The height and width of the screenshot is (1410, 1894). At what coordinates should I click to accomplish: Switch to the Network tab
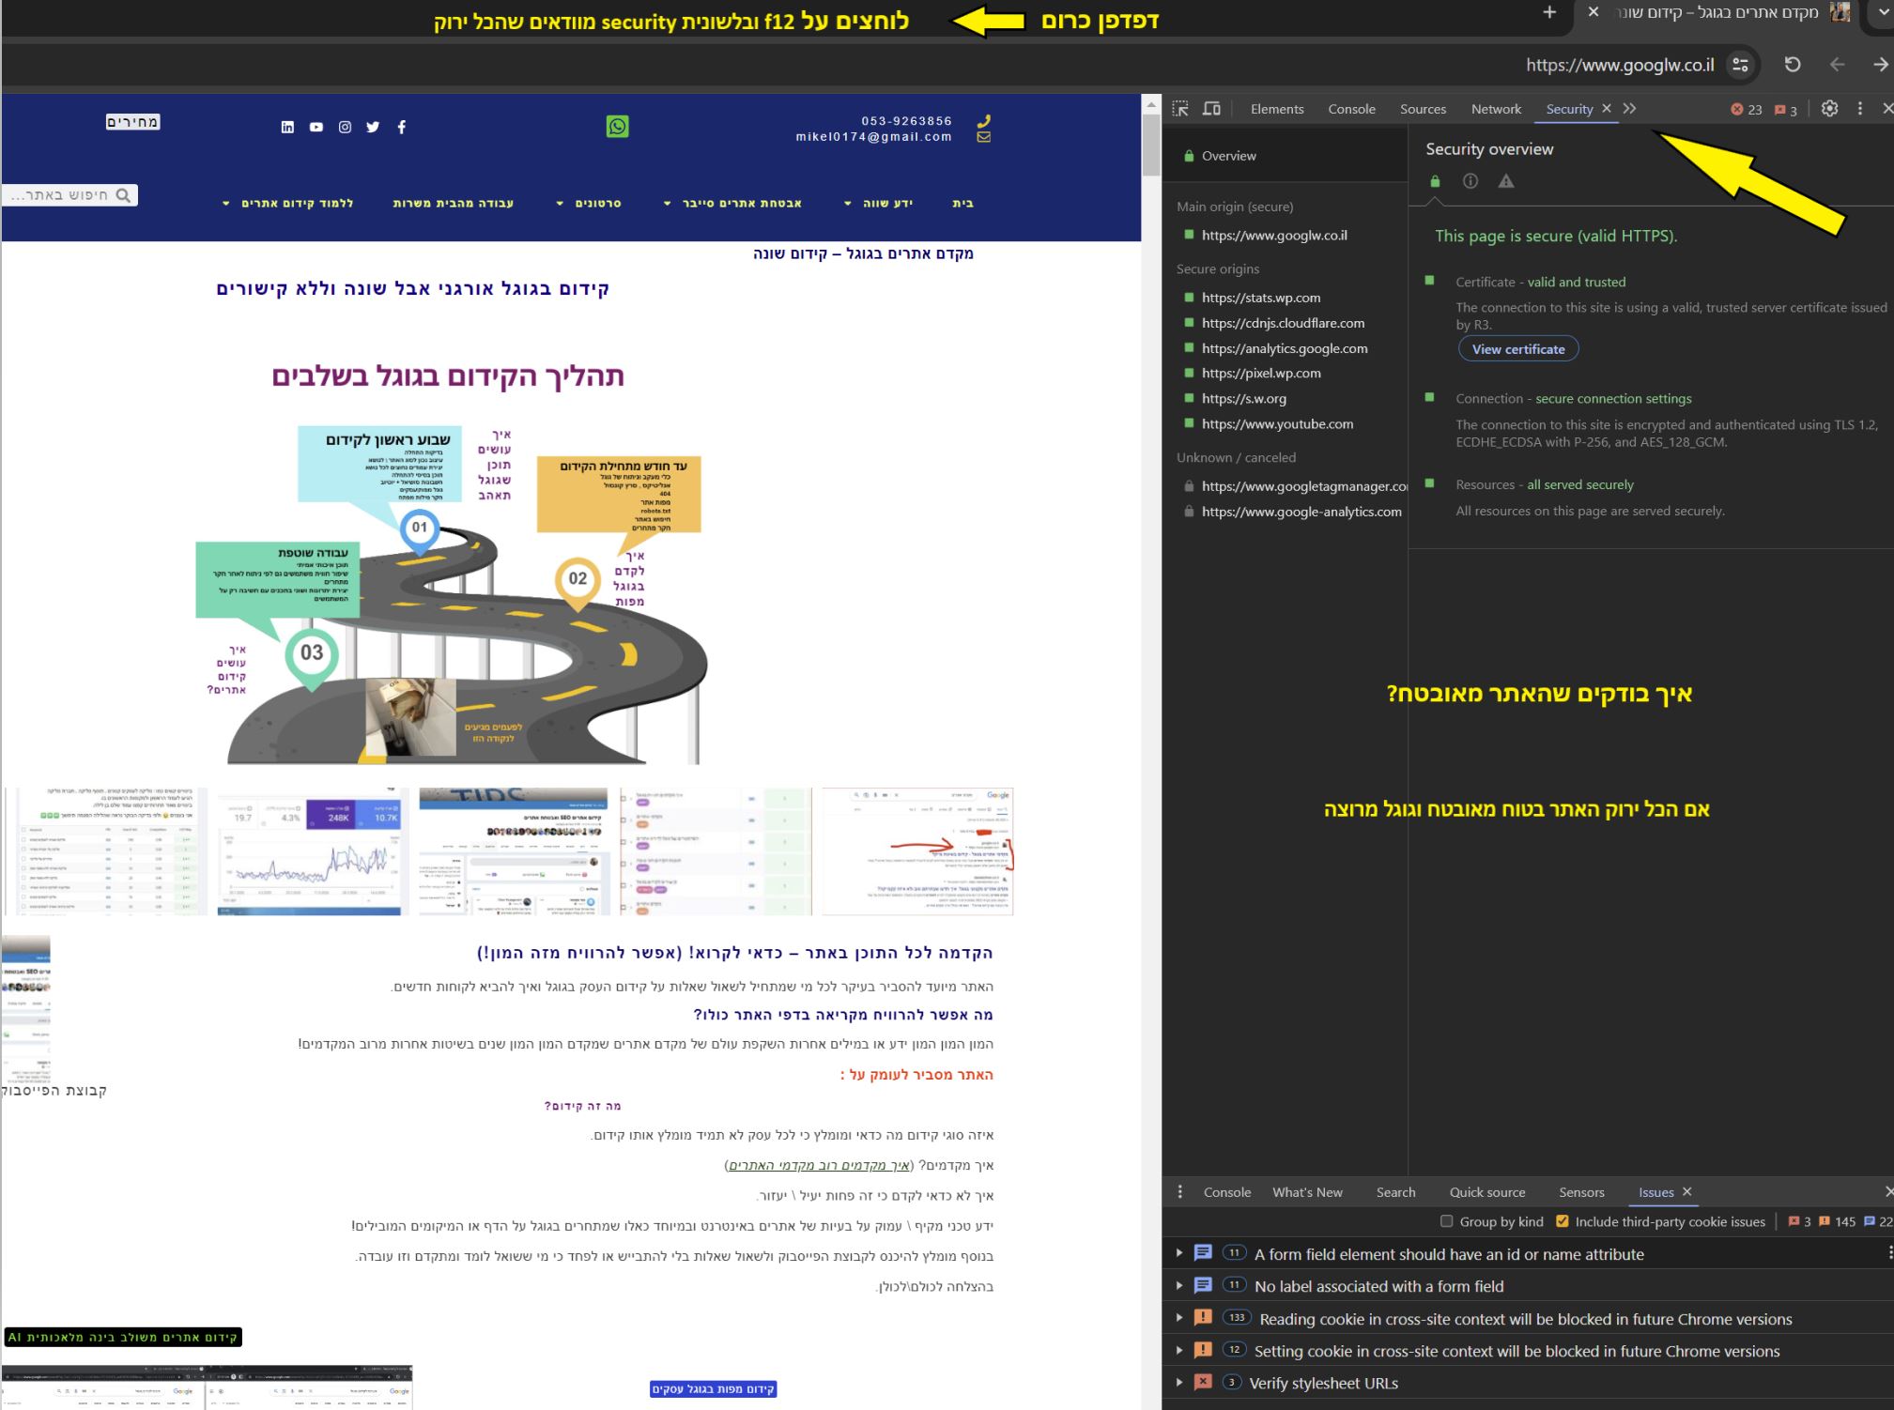tap(1496, 109)
